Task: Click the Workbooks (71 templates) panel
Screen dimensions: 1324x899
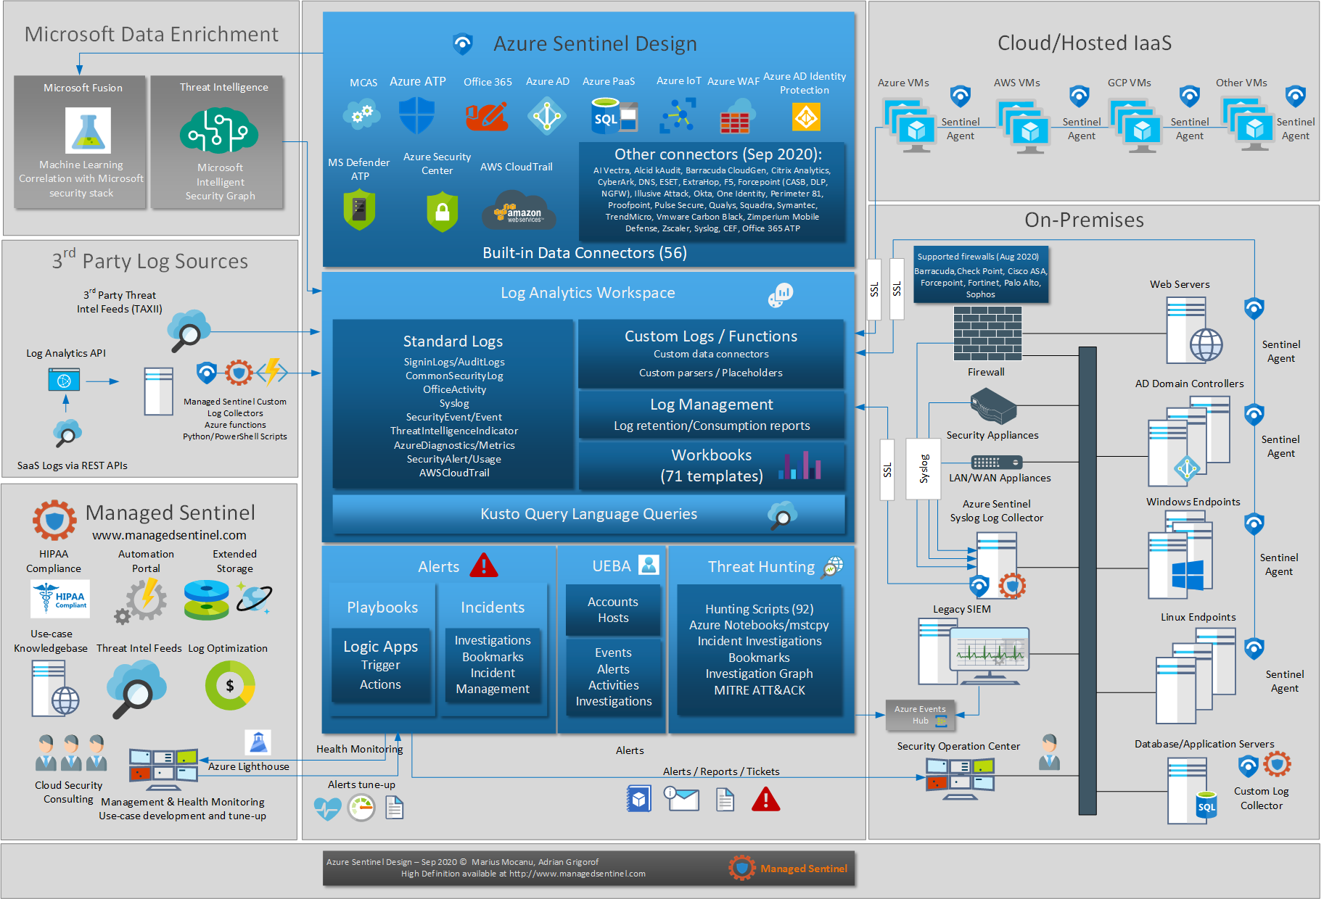Action: coord(712,465)
